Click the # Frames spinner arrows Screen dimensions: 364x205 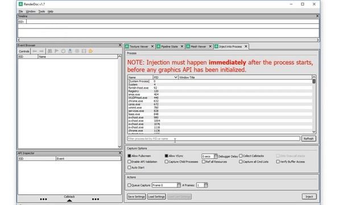tap(206, 185)
